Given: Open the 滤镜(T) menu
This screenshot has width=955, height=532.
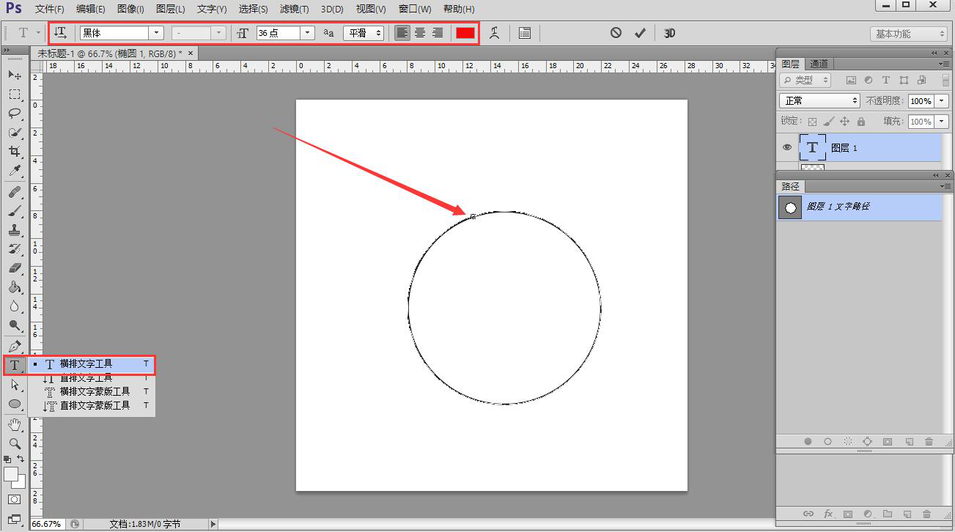Looking at the screenshot, I should (294, 10).
